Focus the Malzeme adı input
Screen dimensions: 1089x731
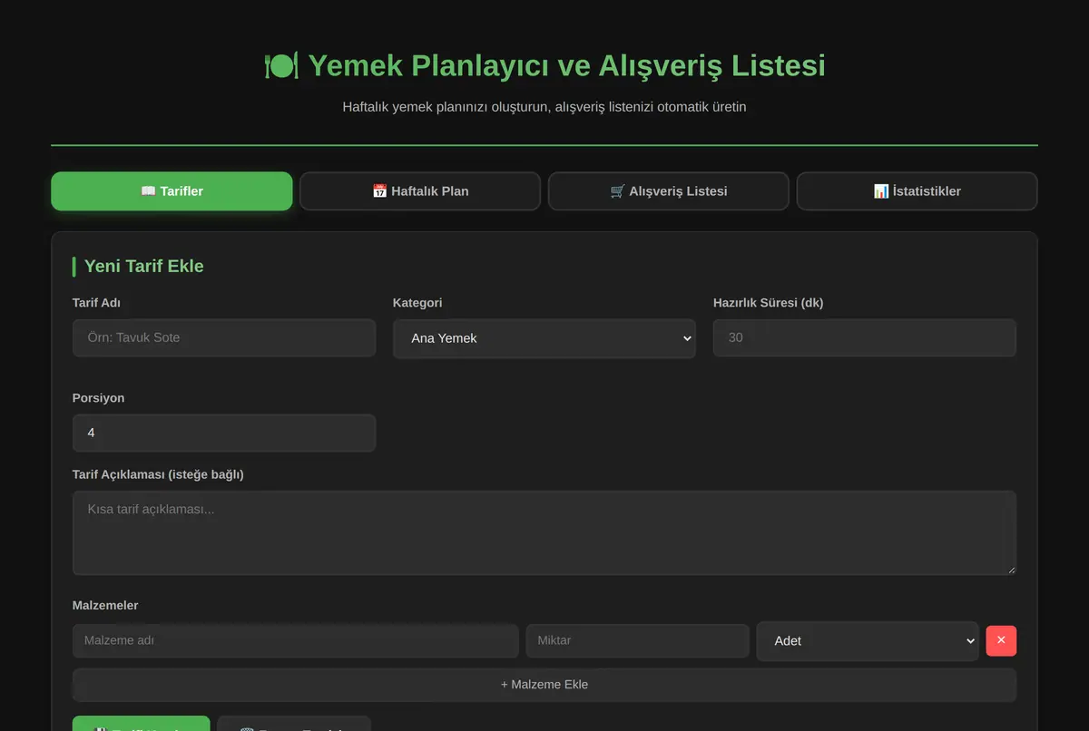296,640
